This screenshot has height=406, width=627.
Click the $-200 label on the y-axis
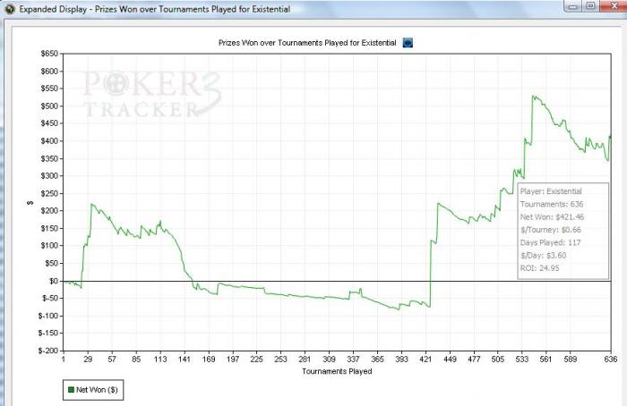click(x=48, y=351)
